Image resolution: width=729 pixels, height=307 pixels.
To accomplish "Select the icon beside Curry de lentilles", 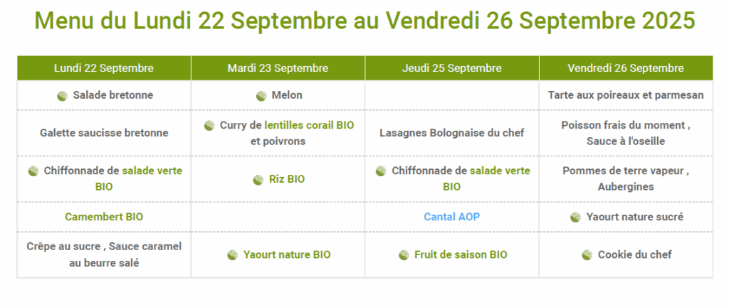I will [x=209, y=126].
